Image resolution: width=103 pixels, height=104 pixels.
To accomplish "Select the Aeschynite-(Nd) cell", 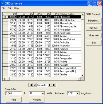I will pyautogui.click(x=70, y=71).
